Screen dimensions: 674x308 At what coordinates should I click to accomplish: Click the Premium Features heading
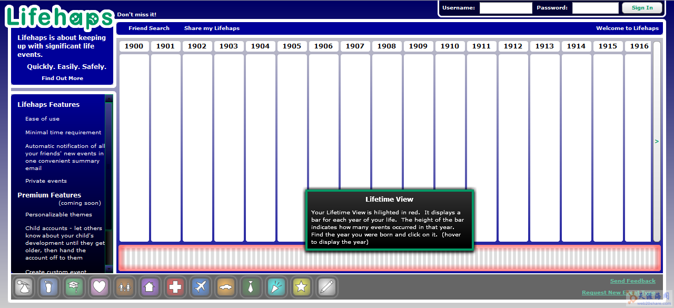49,195
